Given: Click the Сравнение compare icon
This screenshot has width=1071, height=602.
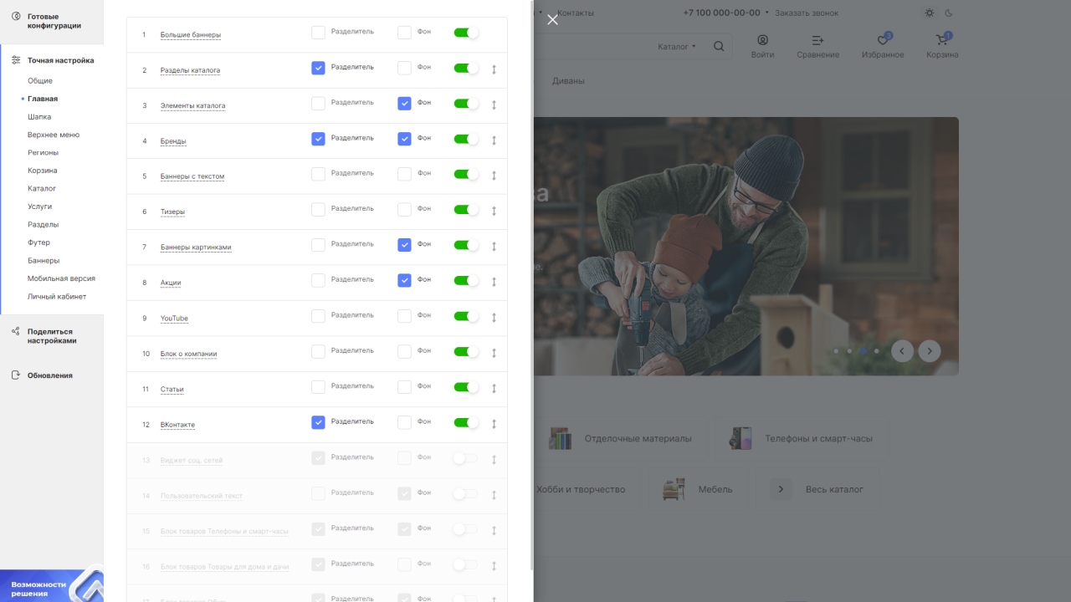Looking at the screenshot, I should (x=817, y=40).
